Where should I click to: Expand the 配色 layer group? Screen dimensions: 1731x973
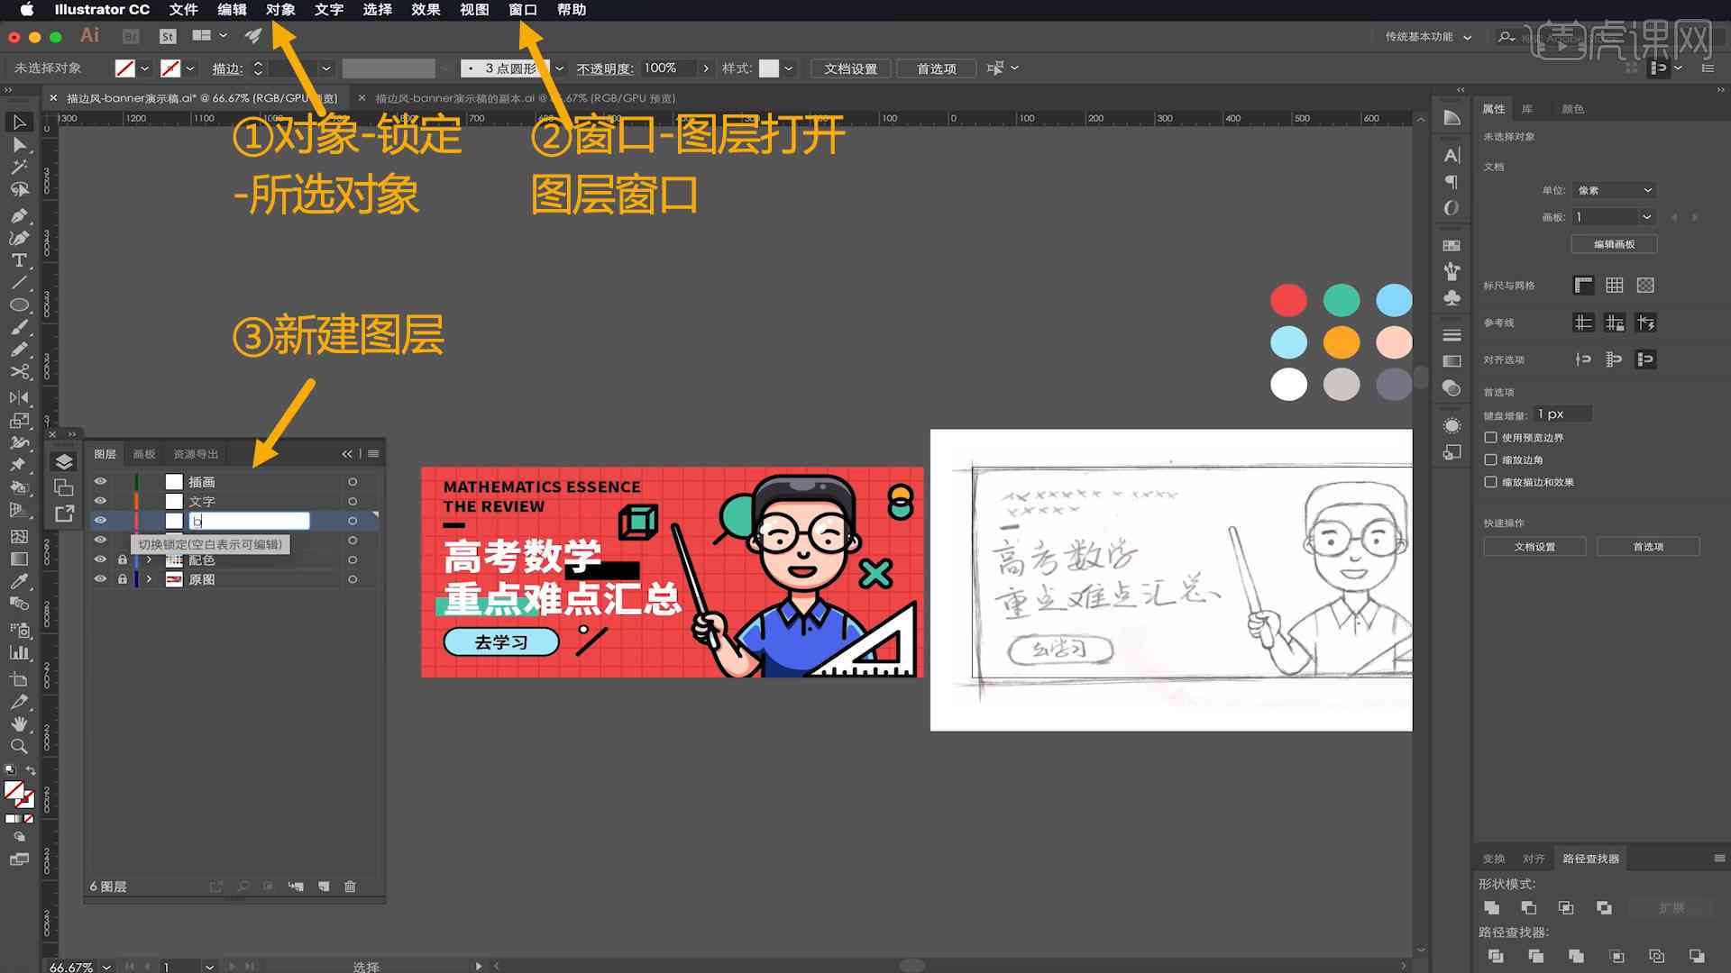[149, 559]
